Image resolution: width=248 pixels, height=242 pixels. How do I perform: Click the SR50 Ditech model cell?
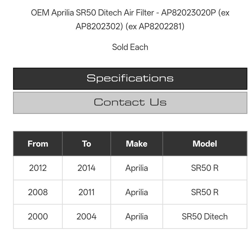click(205, 216)
